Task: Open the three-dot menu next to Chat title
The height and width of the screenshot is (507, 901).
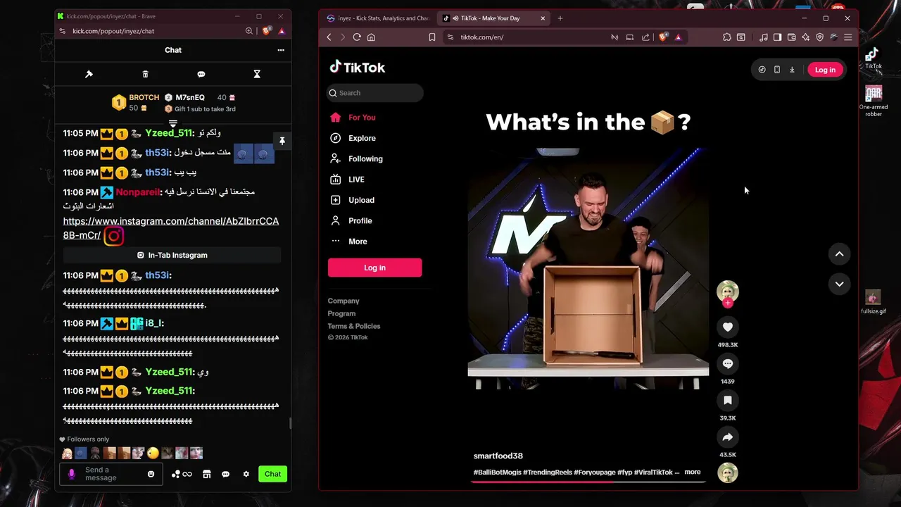Action: pyautogui.click(x=281, y=50)
